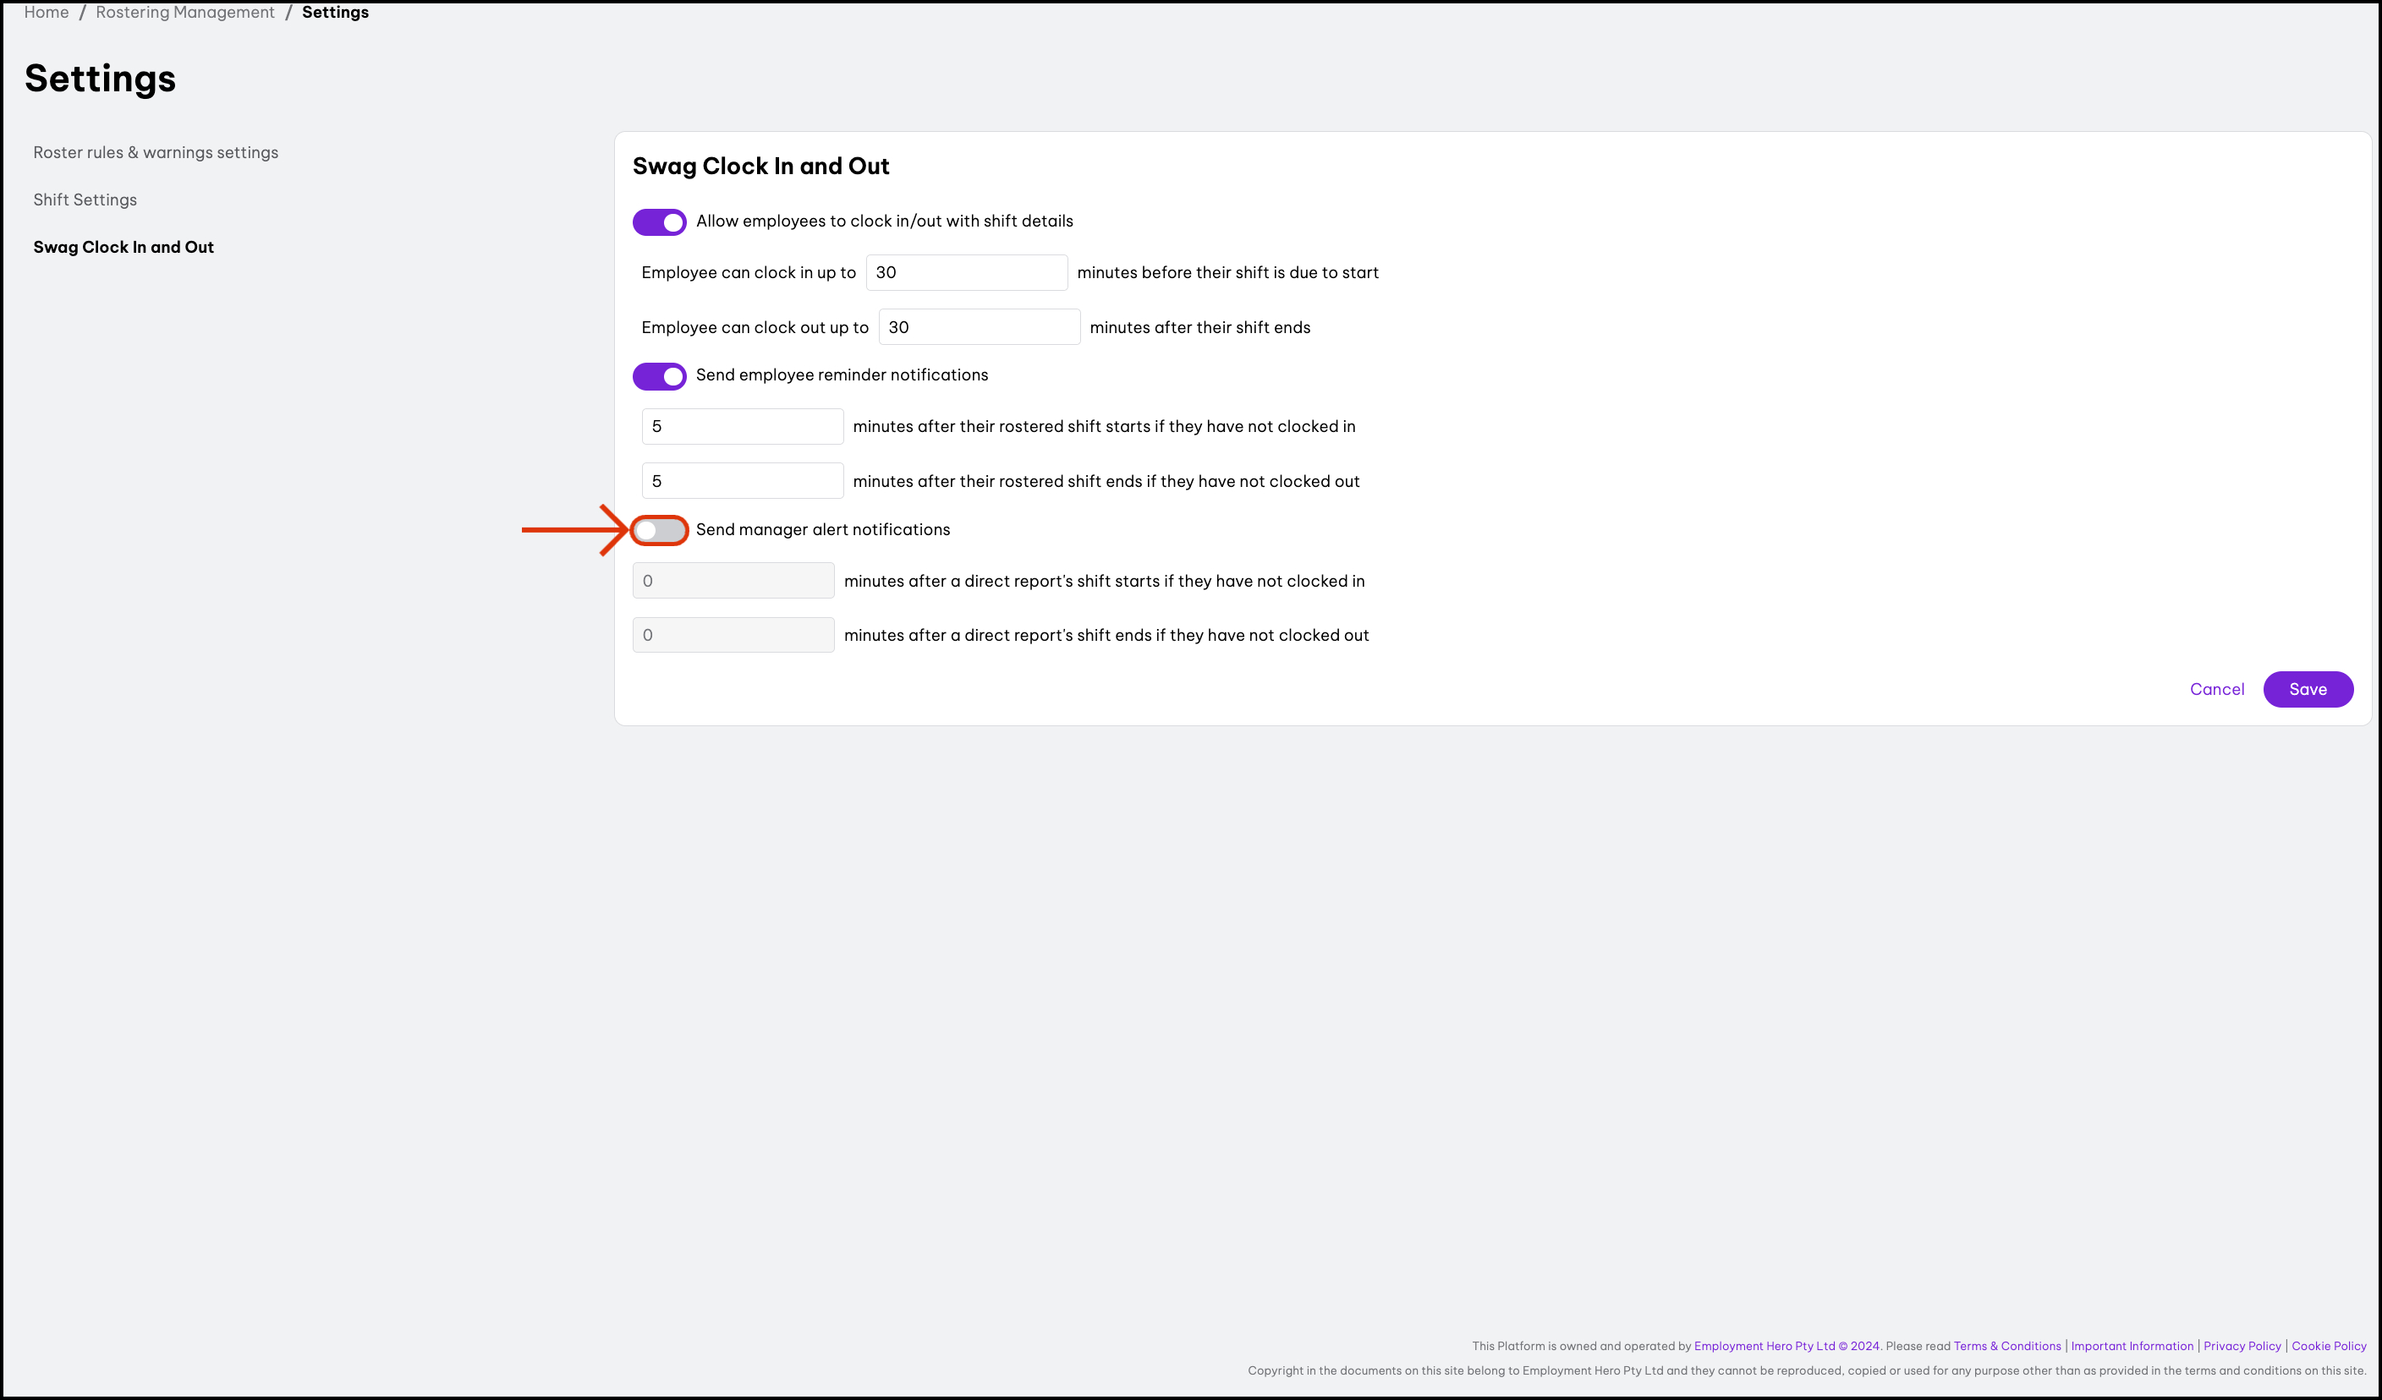Focus reminder minutes for not clocked out field
Image resolution: width=2382 pixels, height=1400 pixels.
pyautogui.click(x=743, y=481)
